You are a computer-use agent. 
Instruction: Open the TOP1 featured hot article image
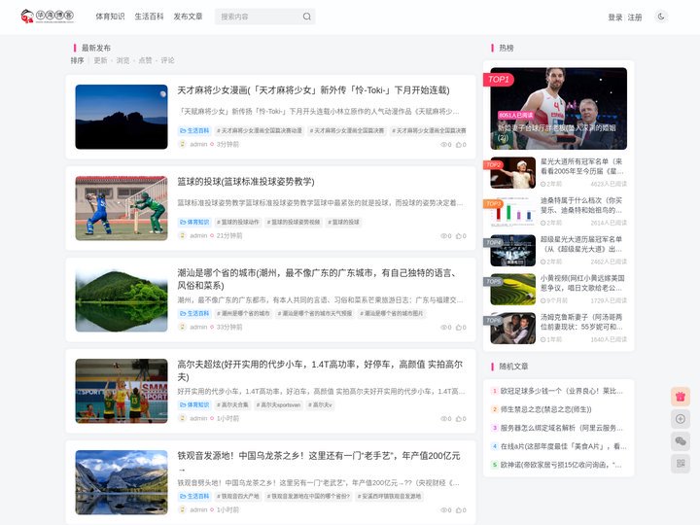pyautogui.click(x=558, y=109)
